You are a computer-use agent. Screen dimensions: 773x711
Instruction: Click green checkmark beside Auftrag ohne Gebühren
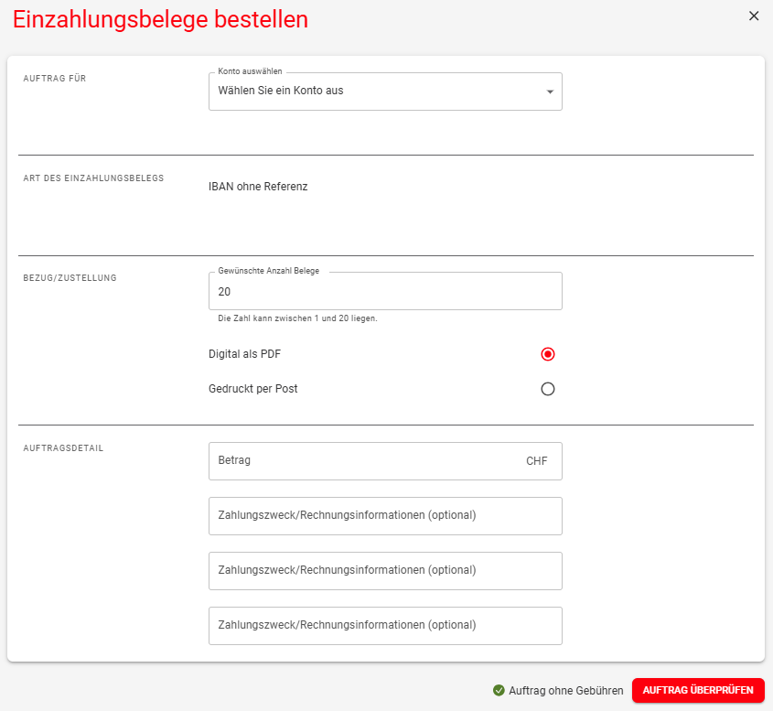(499, 690)
